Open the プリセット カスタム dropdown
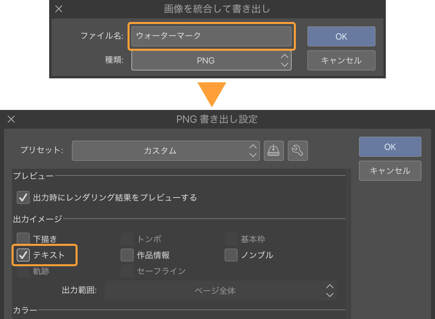This screenshot has width=435, height=319. pyautogui.click(x=166, y=151)
